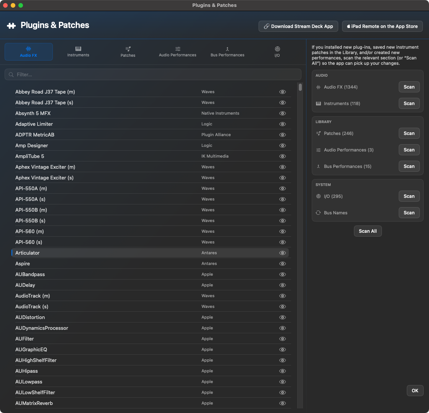Toggle visibility for Aspire
Viewport: 429px width, 413px height.
282,264
